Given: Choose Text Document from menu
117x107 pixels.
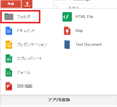Looking at the screenshot, I should 88,44.
